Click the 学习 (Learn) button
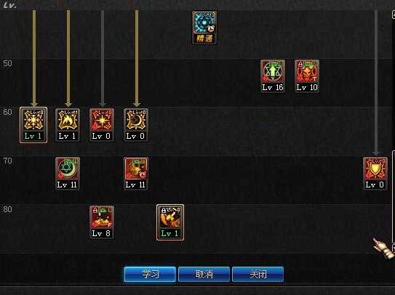The width and height of the screenshot is (395, 295). (150, 274)
